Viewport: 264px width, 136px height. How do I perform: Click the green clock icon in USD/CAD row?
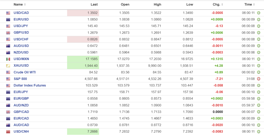[259, 13]
